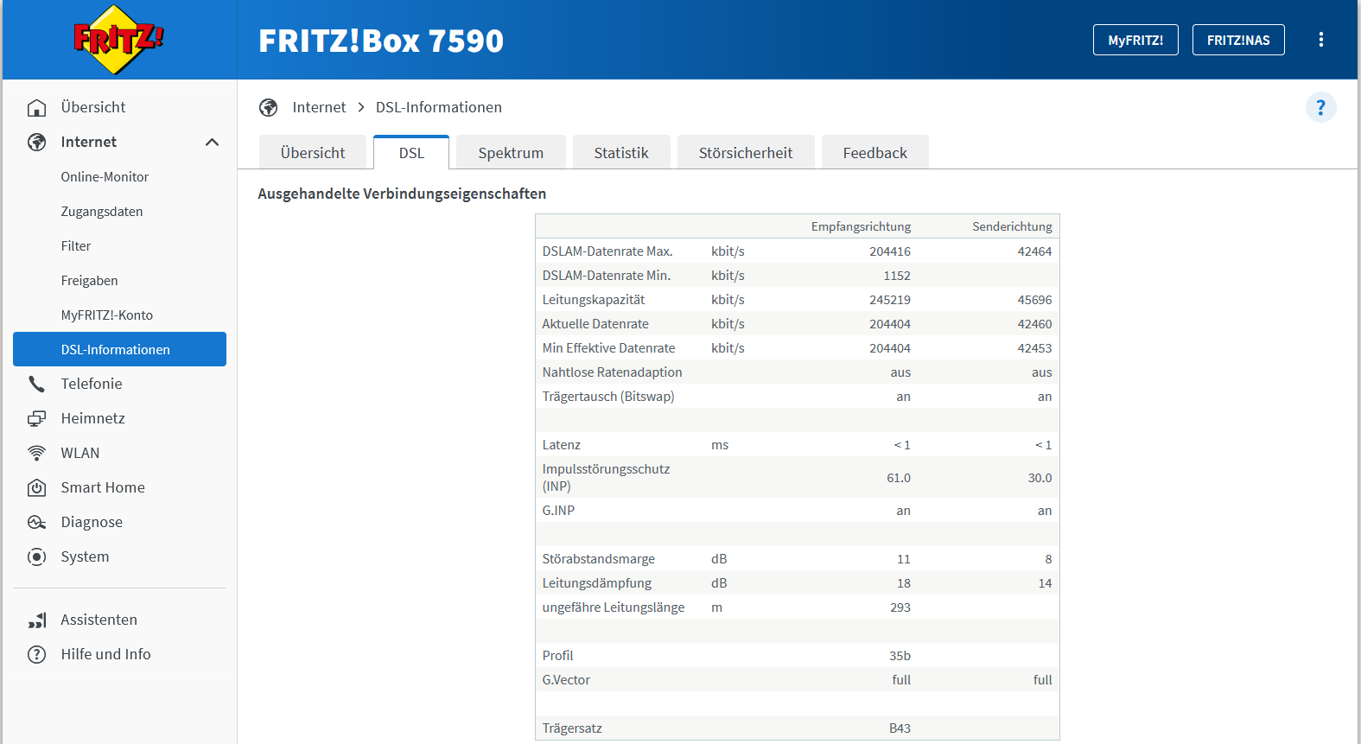Select DSL-Informationen in sidebar
This screenshot has height=744, width=1361.
click(x=119, y=349)
